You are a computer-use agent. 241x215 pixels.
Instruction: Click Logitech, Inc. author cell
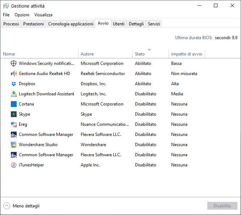[x=94, y=94]
